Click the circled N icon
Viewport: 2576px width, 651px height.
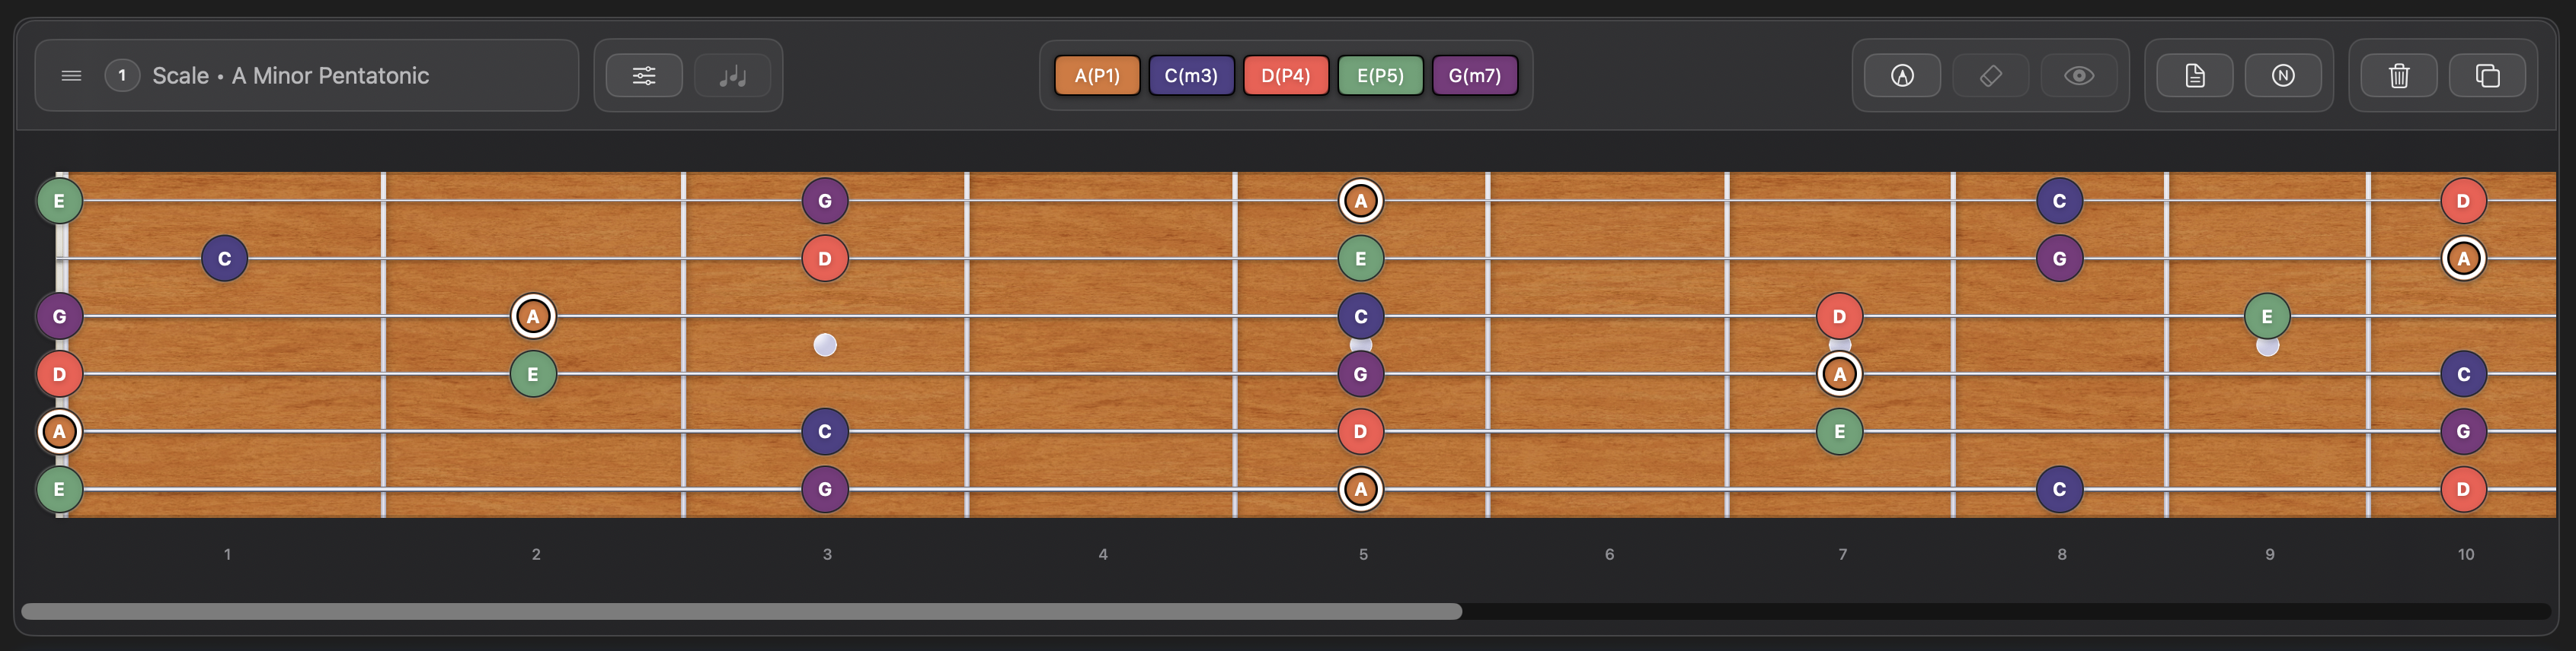[x=2283, y=76]
